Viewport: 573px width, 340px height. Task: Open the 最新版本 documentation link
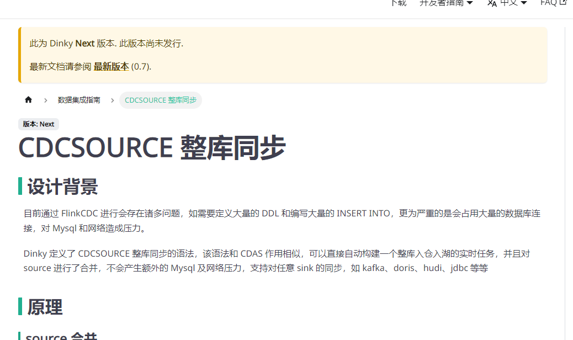[111, 66]
